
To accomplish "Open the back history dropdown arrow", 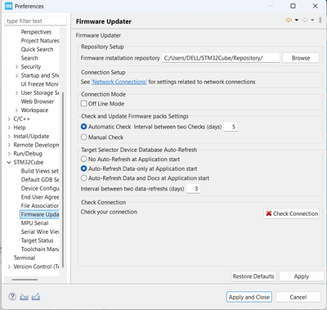I will [x=297, y=20].
